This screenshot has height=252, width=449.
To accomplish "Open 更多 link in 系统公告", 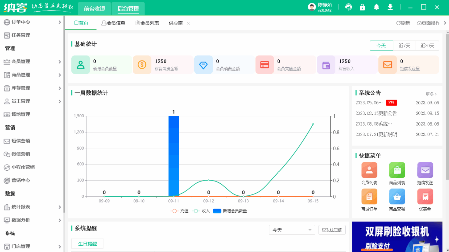I will [x=429, y=94].
